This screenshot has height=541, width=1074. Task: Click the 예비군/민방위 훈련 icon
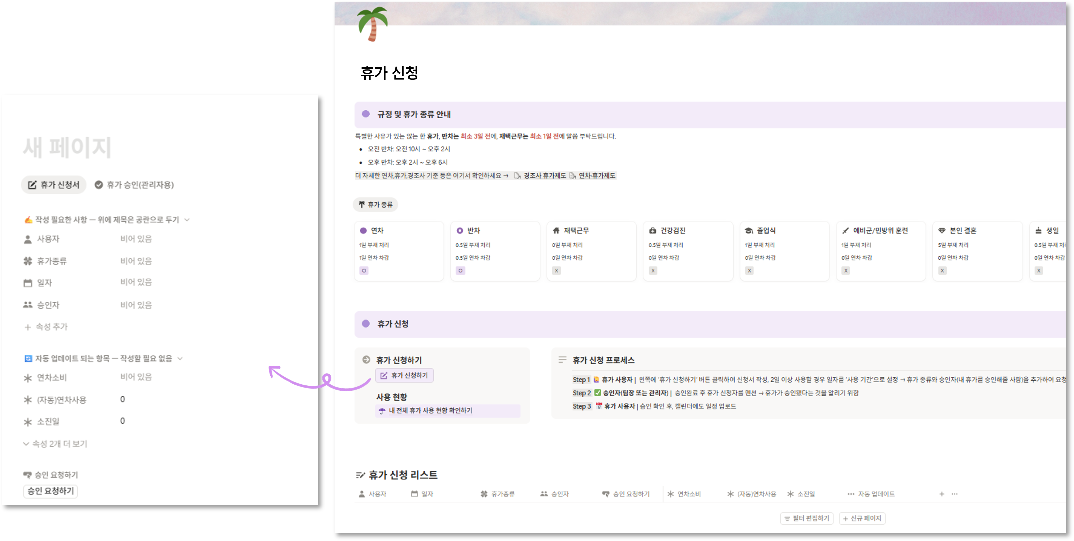(x=845, y=231)
